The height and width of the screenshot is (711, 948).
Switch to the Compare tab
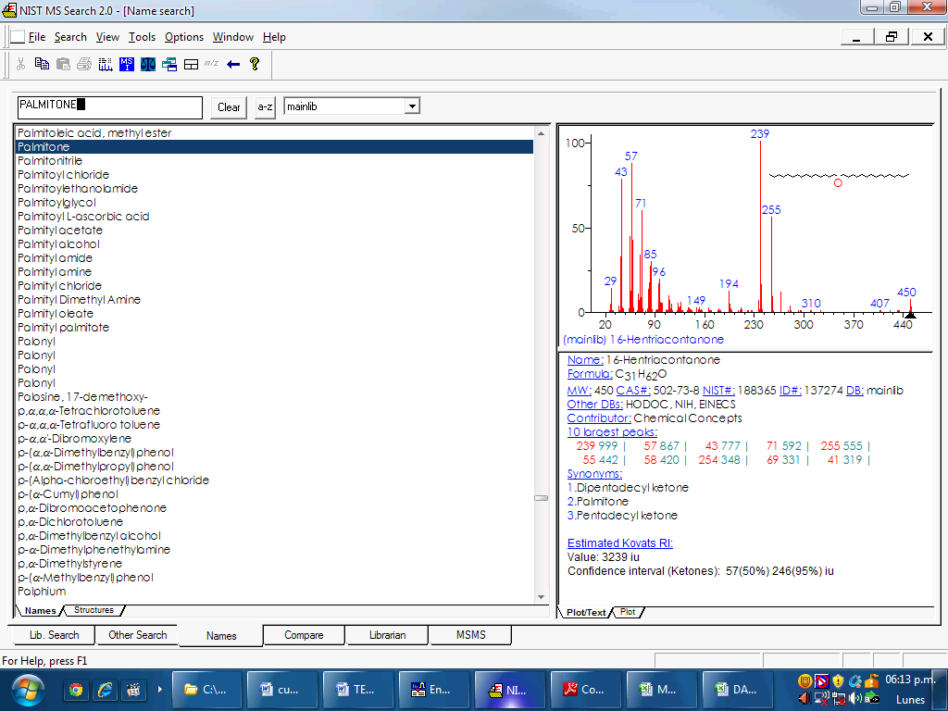point(304,635)
